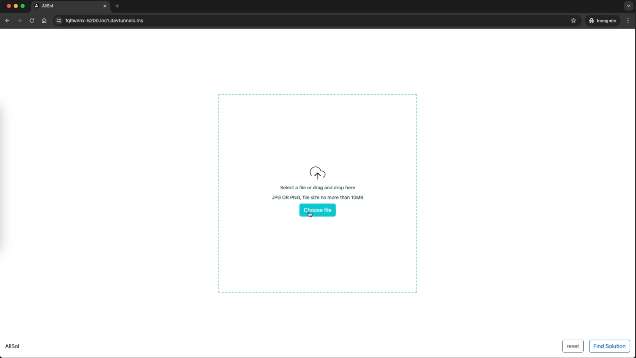Reload the current page
The image size is (636, 358).
(32, 21)
